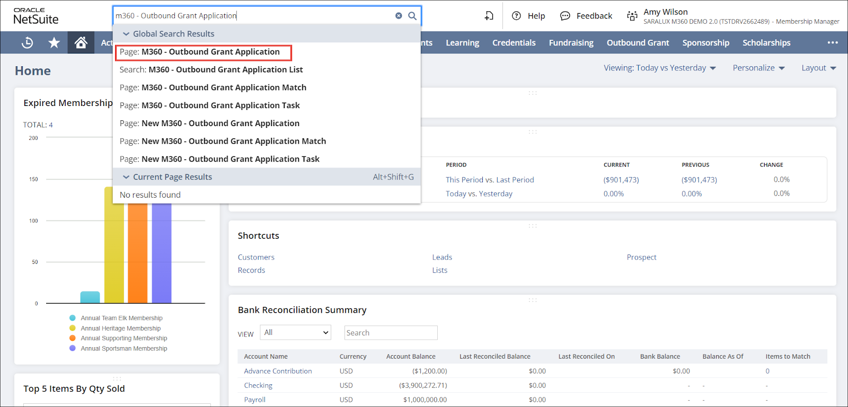Clear the global search field text

pos(399,16)
